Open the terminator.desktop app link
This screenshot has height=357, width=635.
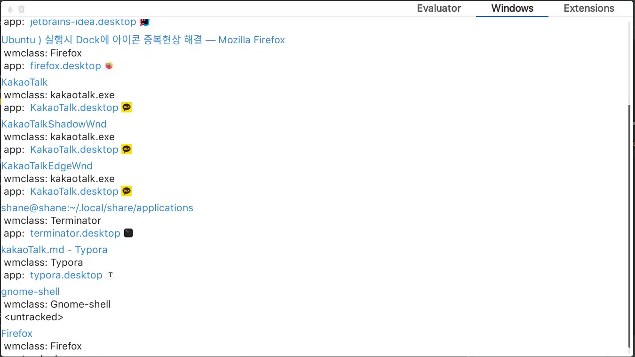[x=75, y=233]
